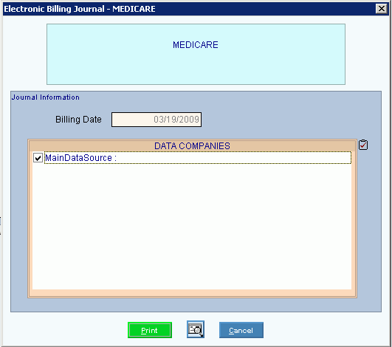
Task: Focus the Billing Date input field
Action: (x=157, y=120)
